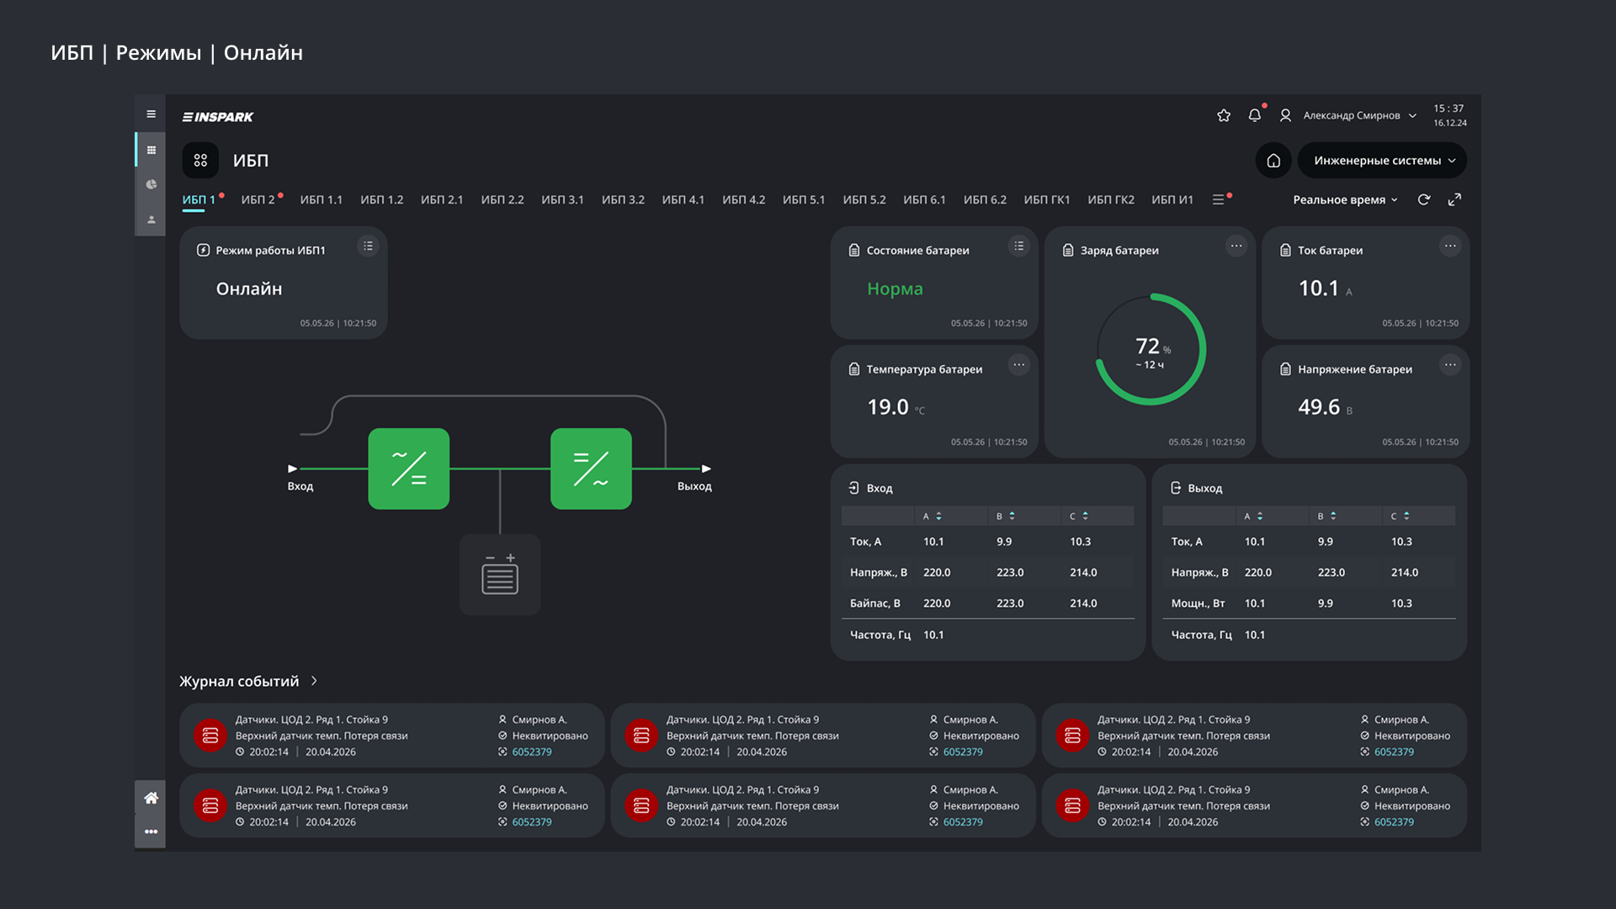Expand dashboard to fullscreen
1616x909 pixels.
click(1454, 199)
